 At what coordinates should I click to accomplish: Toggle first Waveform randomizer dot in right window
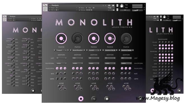click(160, 52)
